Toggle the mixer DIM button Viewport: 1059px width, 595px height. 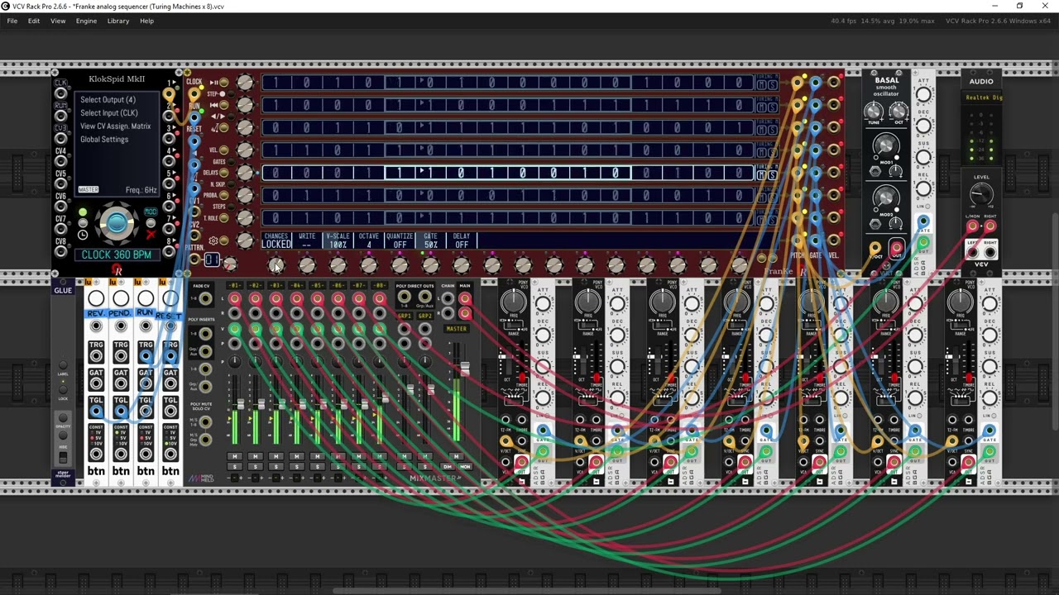(x=447, y=467)
